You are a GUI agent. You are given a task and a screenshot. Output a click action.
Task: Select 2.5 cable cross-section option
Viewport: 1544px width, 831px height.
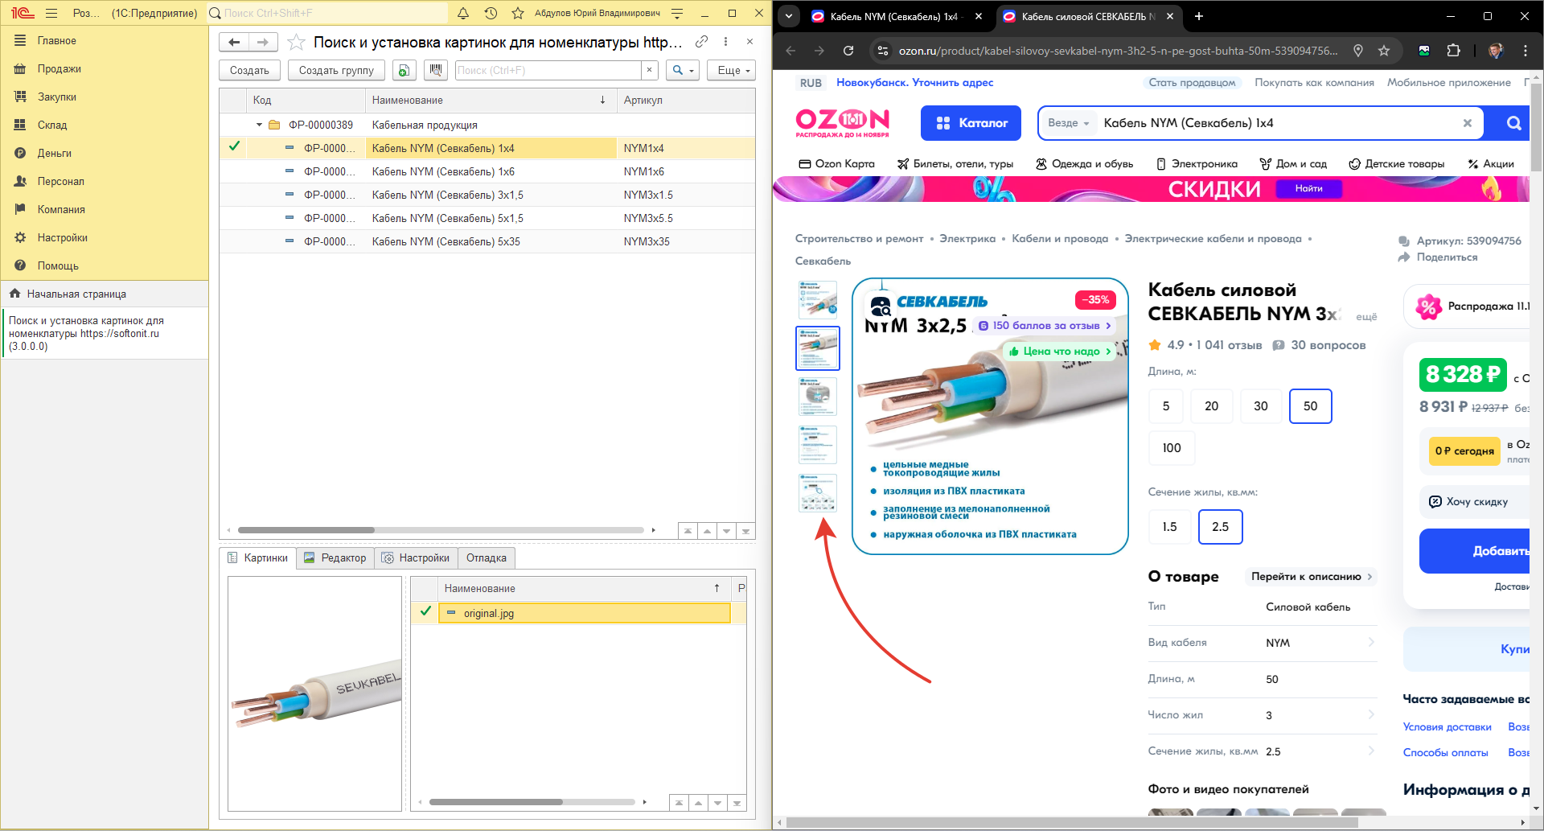click(1220, 527)
